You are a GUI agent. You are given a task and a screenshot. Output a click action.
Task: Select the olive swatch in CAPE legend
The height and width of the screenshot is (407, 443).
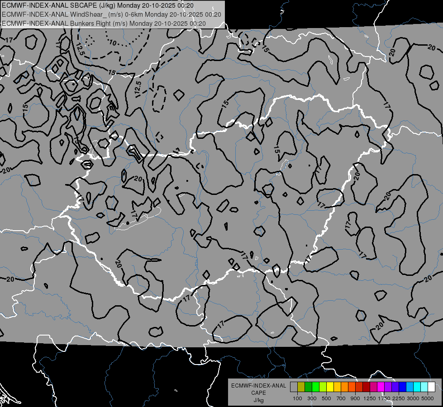pyautogui.click(x=301, y=387)
